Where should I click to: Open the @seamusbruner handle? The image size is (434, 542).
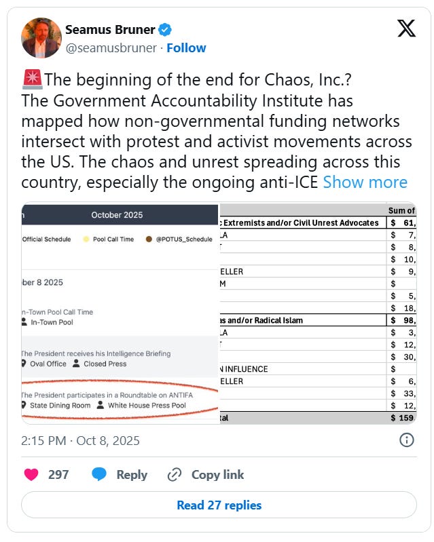(111, 47)
